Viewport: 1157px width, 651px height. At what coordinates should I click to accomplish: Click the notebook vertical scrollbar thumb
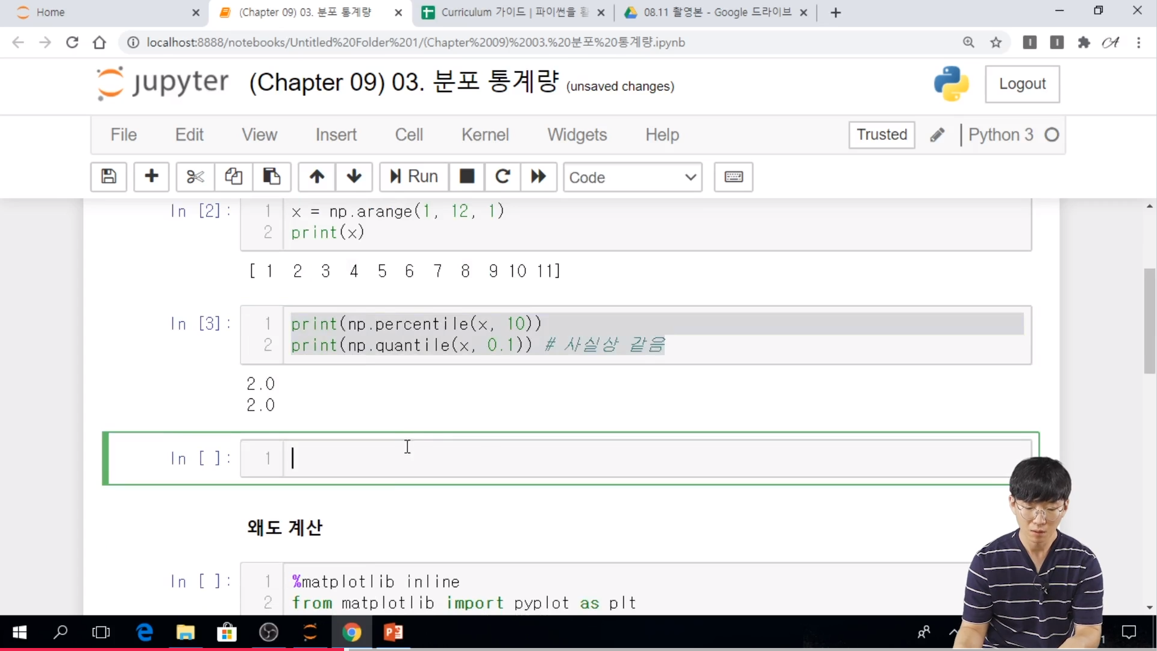pos(1149,321)
